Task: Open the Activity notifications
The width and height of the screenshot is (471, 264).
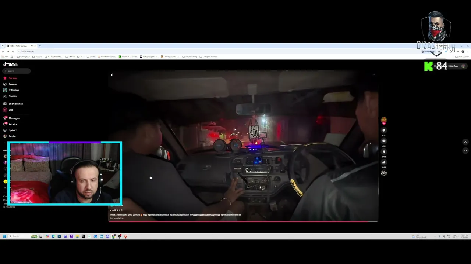Action: pos(10,124)
